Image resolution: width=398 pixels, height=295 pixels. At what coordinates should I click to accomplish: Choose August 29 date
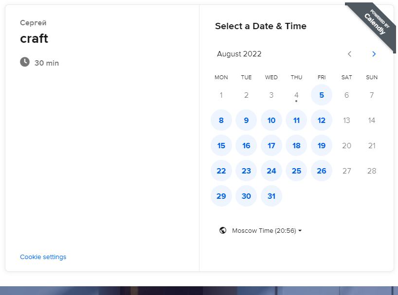coord(221,196)
